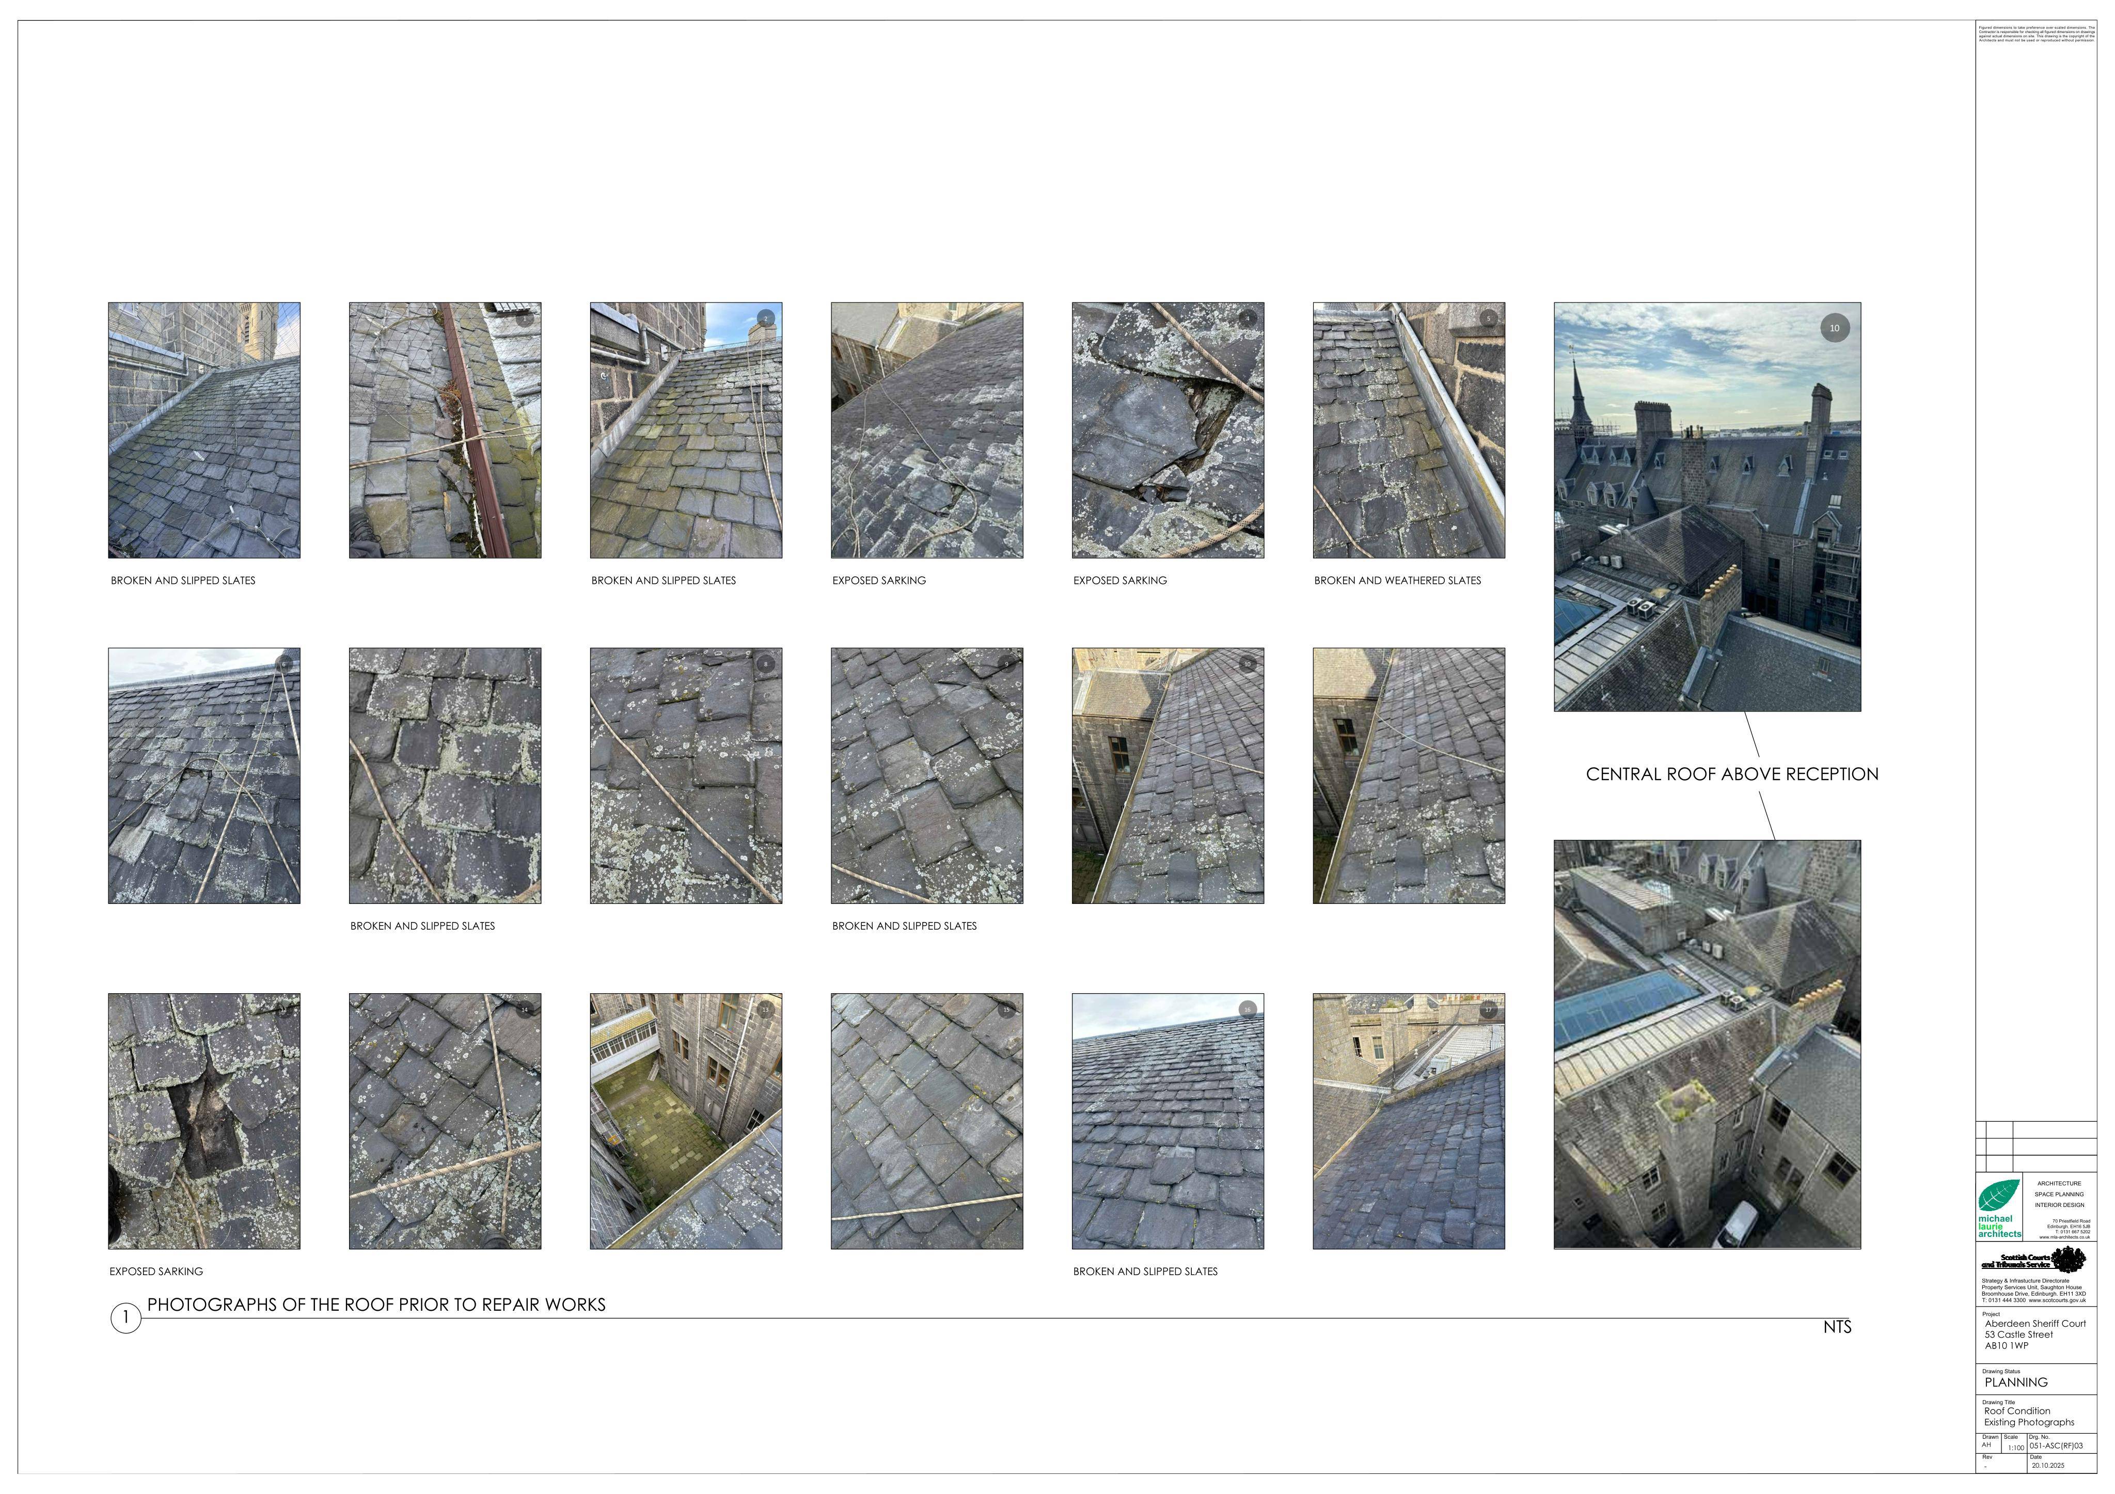Click the BROKEN AND WEATHERED SLATES caption
Viewport: 2115px width, 1494px height.
(1397, 580)
